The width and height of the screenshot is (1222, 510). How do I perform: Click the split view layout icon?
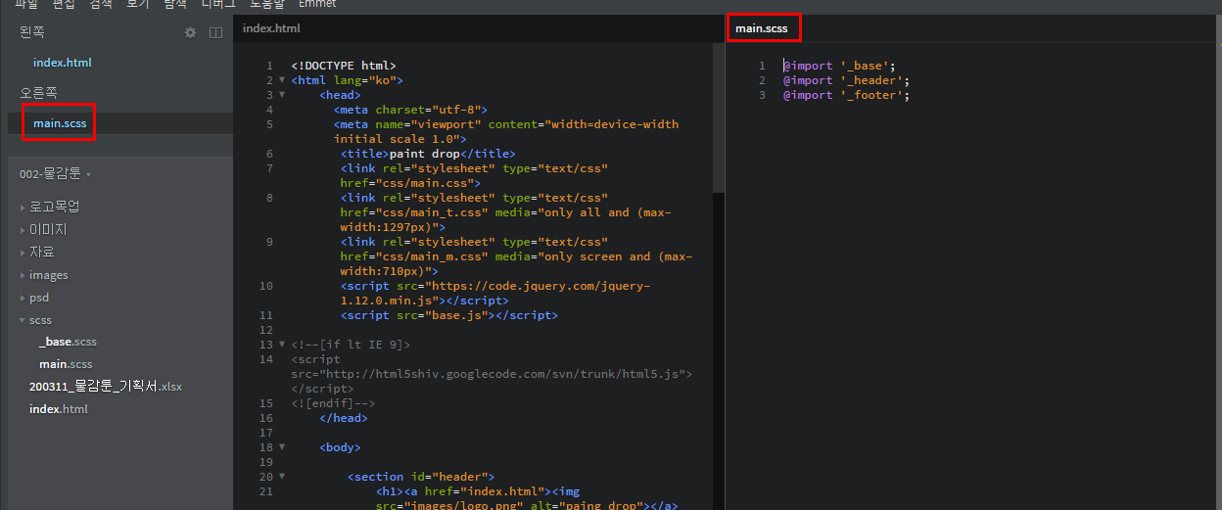coord(216,32)
